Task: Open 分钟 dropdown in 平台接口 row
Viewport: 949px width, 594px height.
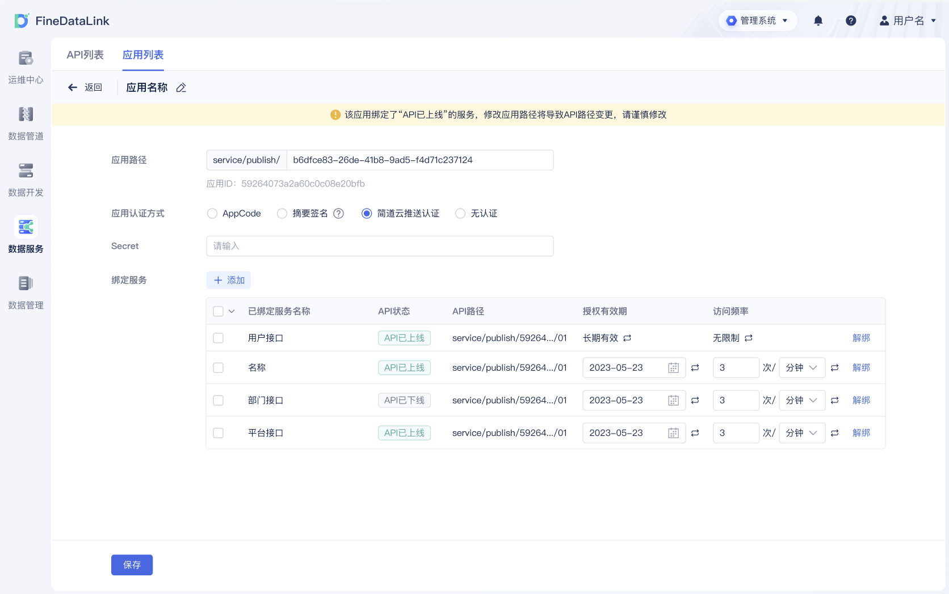Action: click(802, 433)
